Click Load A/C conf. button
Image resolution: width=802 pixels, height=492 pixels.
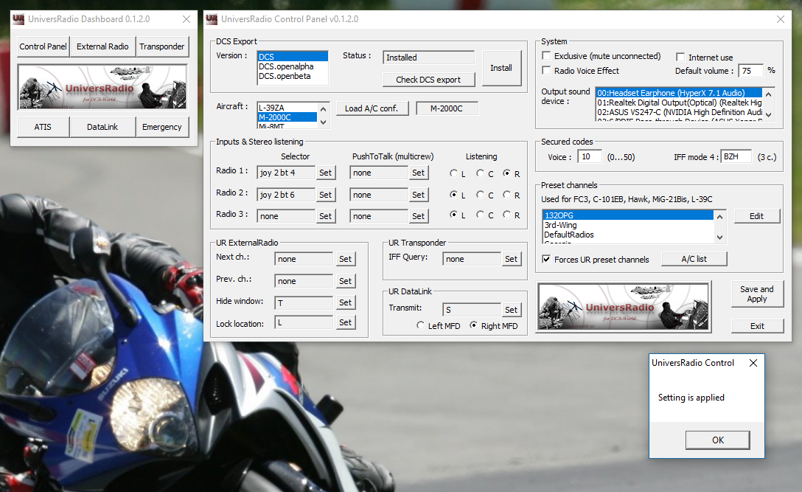(x=372, y=108)
